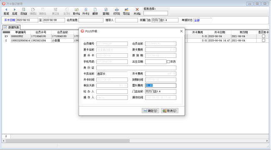Click row 2's 2020-06-04 14:47 date cell
This screenshot has height=150, width=271.
tap(219, 40)
